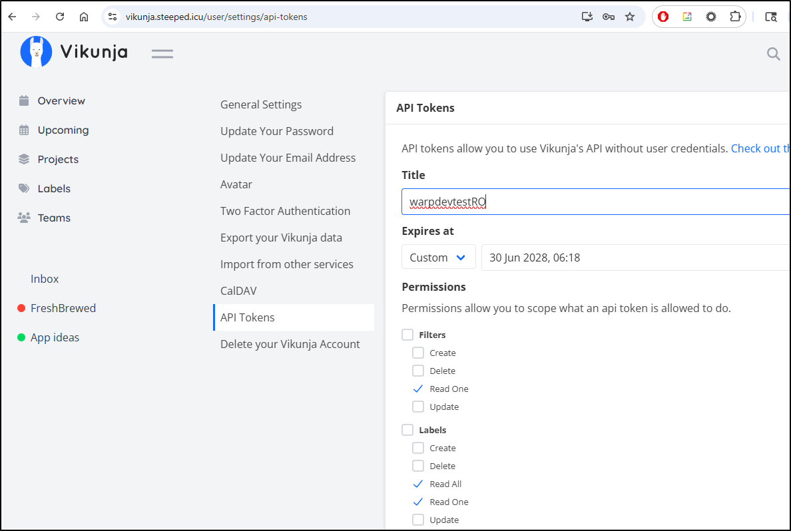Open the Upcoming tasks view
This screenshot has width=791, height=531.
point(63,130)
